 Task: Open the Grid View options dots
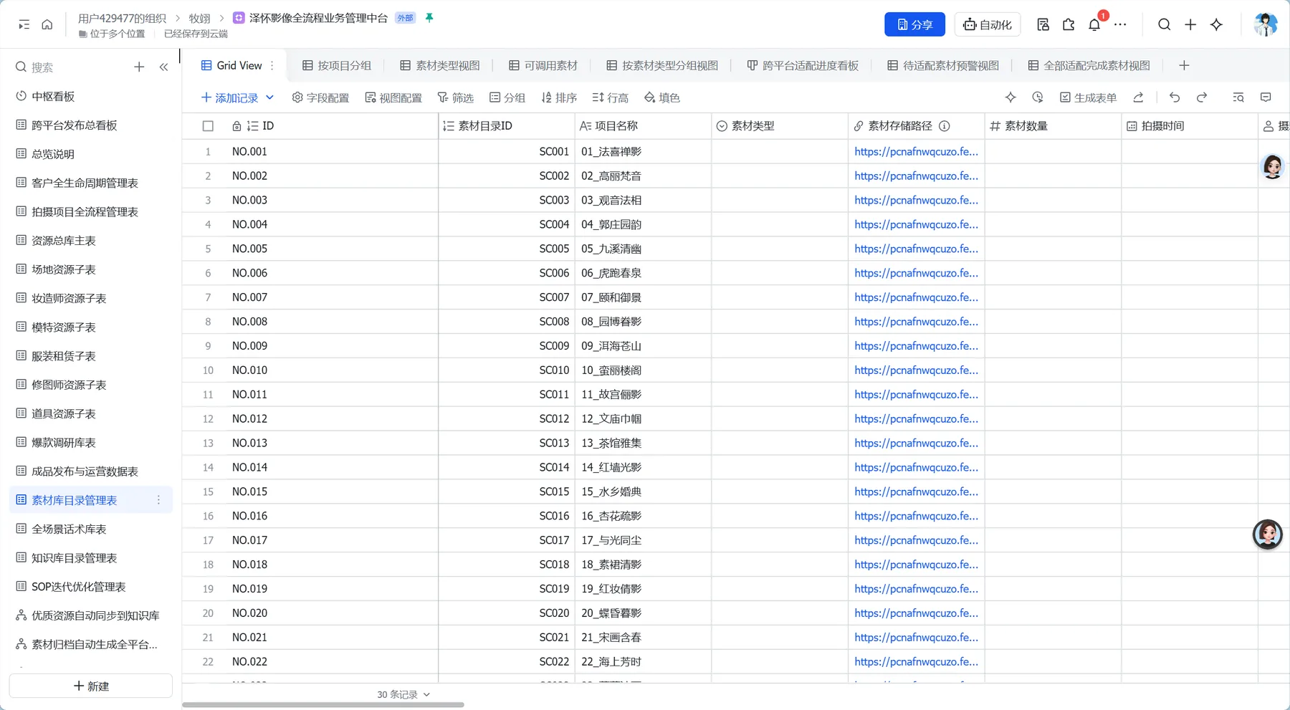click(x=272, y=65)
